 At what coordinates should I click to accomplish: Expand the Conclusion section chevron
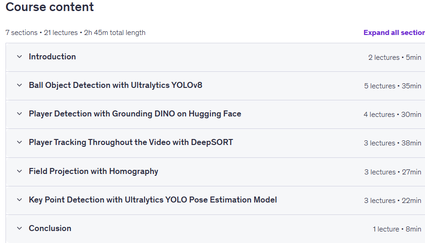pos(19,228)
